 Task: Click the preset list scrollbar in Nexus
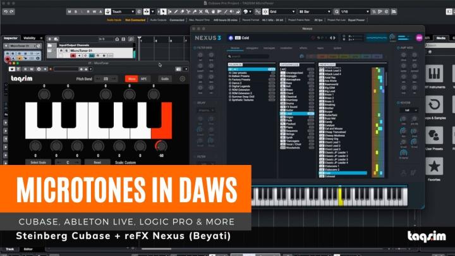[386, 79]
